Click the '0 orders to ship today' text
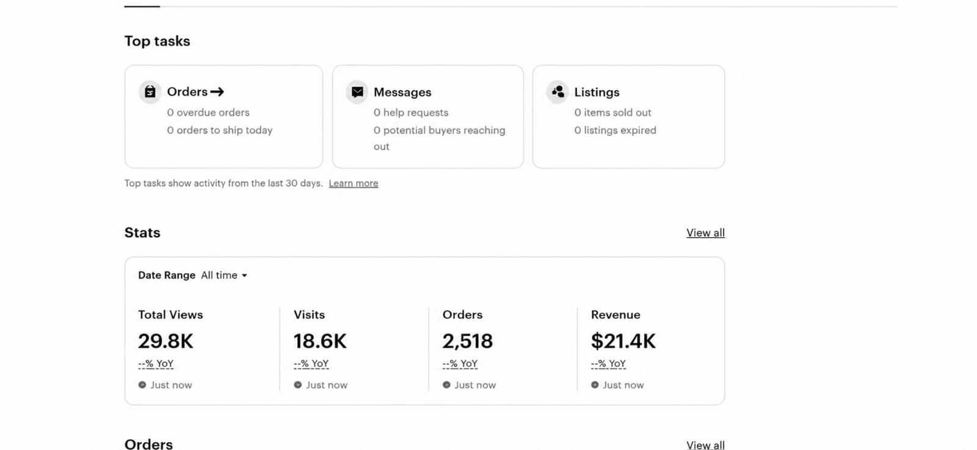This screenshot has height=450, width=977. 220,130
